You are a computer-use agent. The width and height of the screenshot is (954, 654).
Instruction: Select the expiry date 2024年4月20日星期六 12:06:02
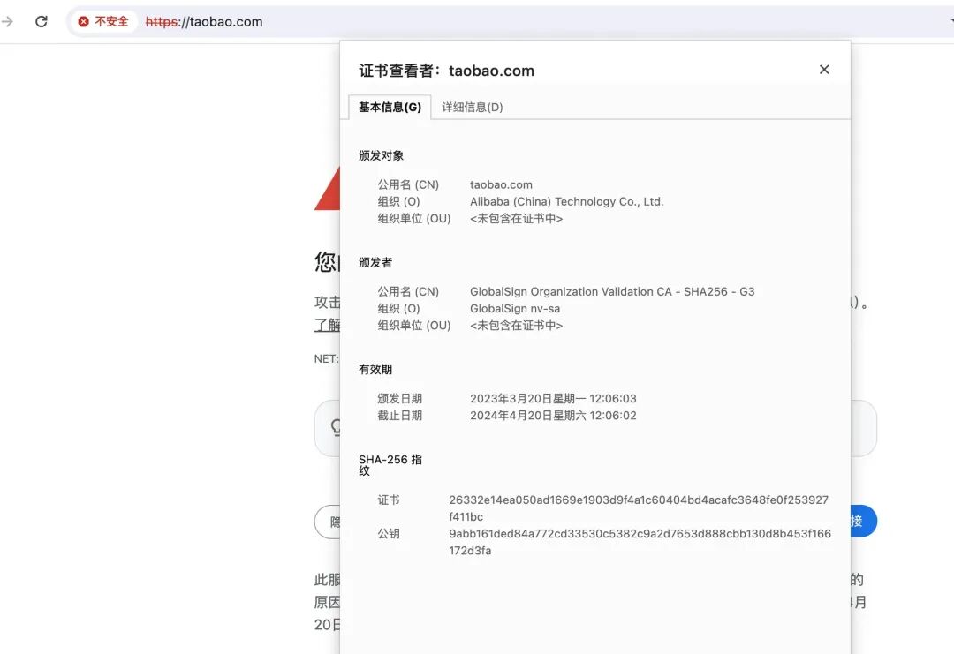[553, 416]
